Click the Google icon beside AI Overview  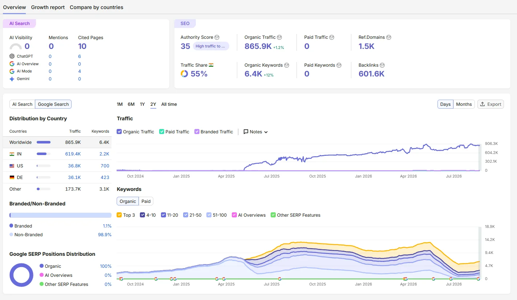point(12,64)
